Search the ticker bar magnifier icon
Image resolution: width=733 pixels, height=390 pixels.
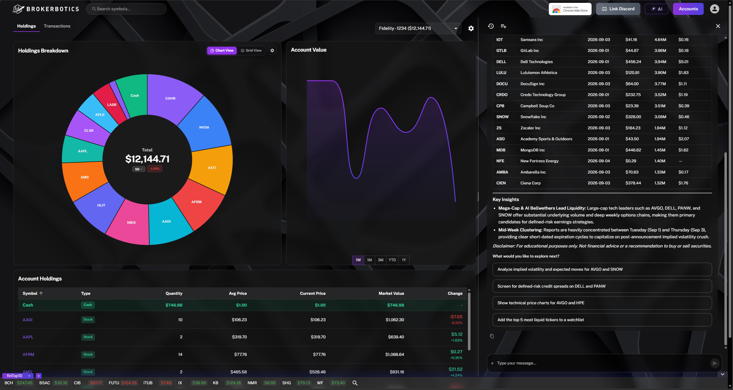coord(355,383)
